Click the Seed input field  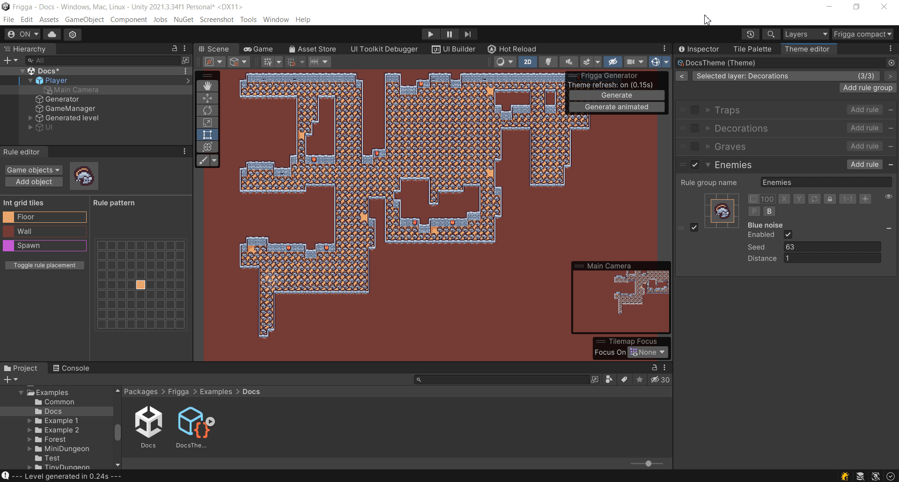(x=833, y=247)
